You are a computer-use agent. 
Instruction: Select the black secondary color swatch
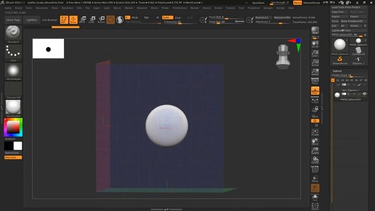click(9, 146)
